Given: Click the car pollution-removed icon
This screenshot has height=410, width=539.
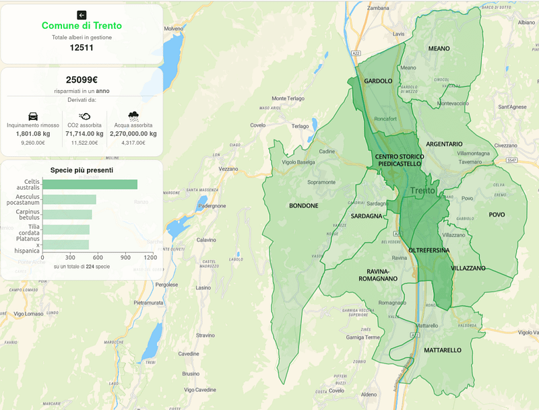Looking at the screenshot, I should (x=33, y=116).
